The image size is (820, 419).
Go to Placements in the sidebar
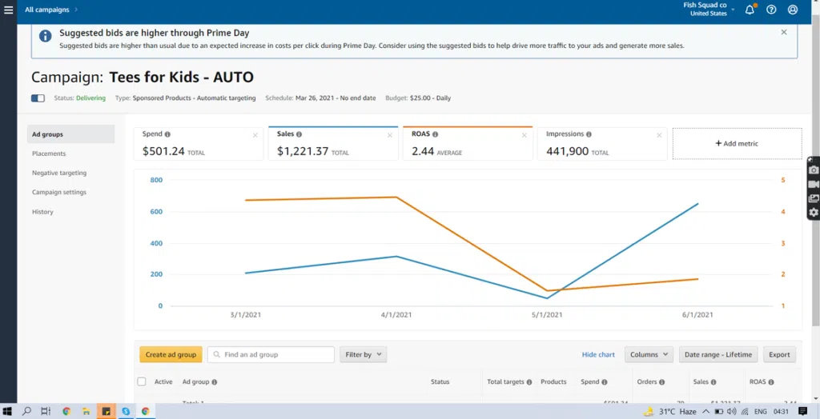(x=49, y=154)
